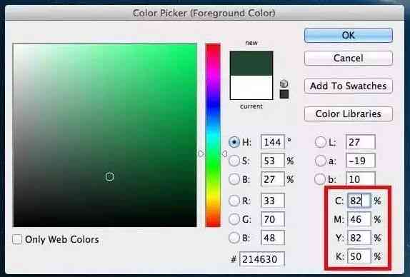Image resolution: width=410 pixels, height=277 pixels.
Task: Click the new dark green color preview
Action: pos(251,64)
